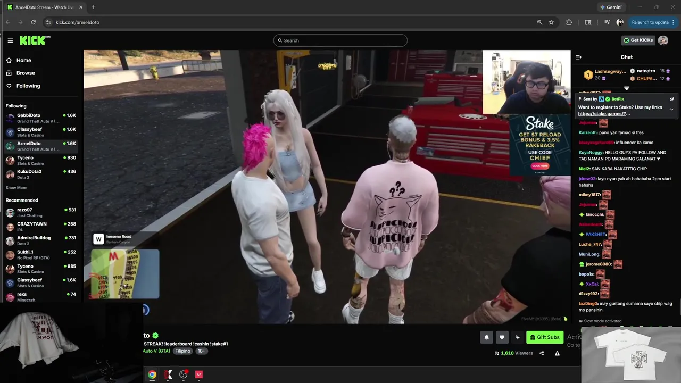
Task: Open ArmelDoto channel in Following list
Action: tap(41, 146)
